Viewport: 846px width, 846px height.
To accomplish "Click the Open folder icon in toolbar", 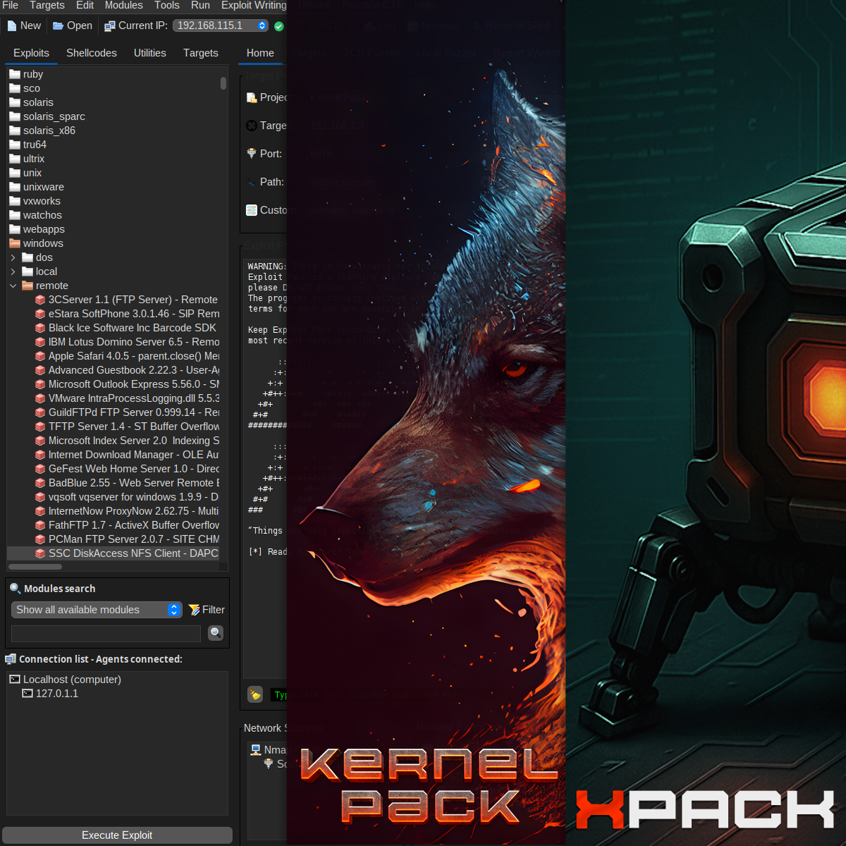I will point(58,26).
